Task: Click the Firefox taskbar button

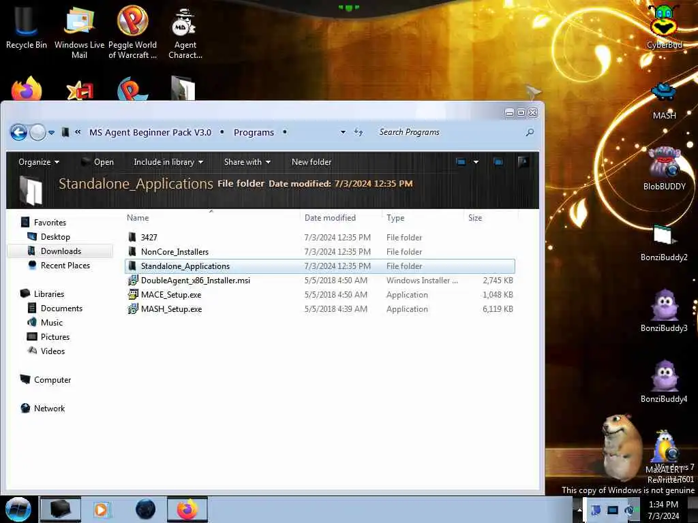Action: [187, 509]
